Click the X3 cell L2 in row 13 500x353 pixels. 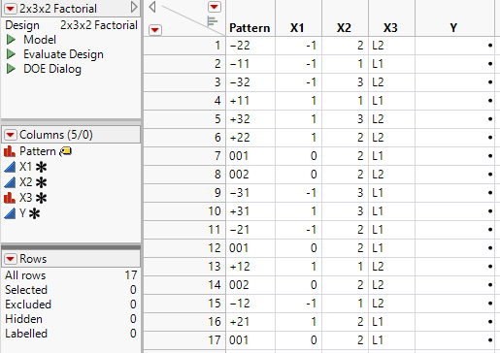(392, 267)
